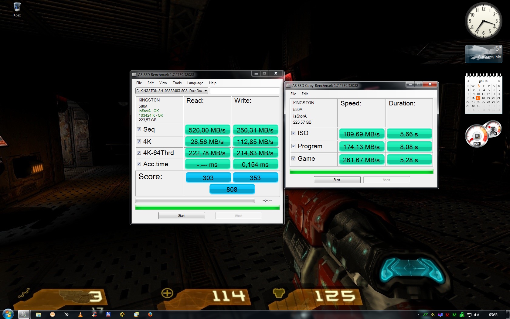
Task: Uncheck the 4K test checkbox
Action: click(139, 141)
